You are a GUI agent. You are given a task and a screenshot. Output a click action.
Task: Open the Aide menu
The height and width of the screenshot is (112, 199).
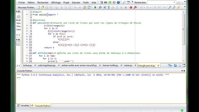[x=94, y=2]
